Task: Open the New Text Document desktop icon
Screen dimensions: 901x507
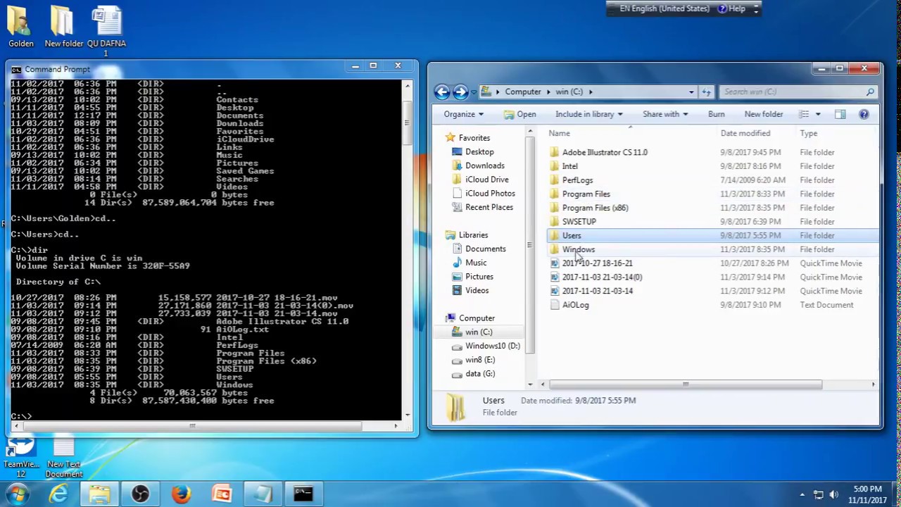Action: coord(63,458)
